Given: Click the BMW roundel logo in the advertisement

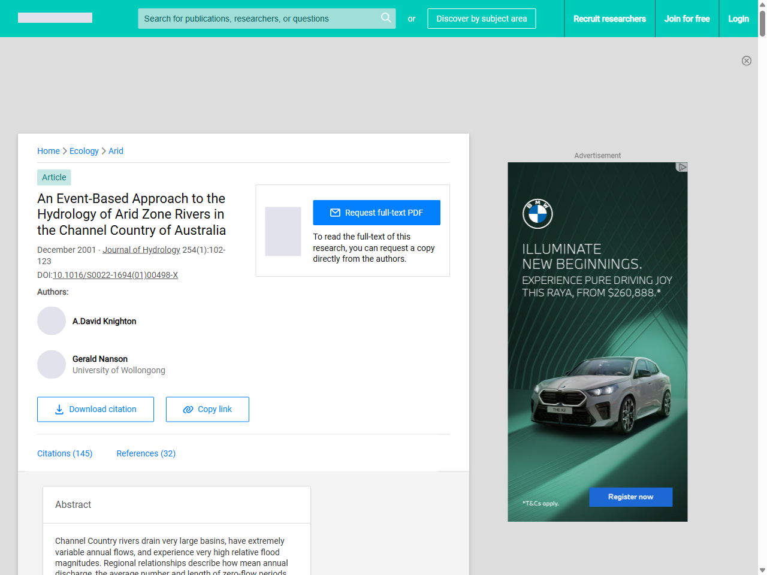Looking at the screenshot, I should click(x=537, y=213).
